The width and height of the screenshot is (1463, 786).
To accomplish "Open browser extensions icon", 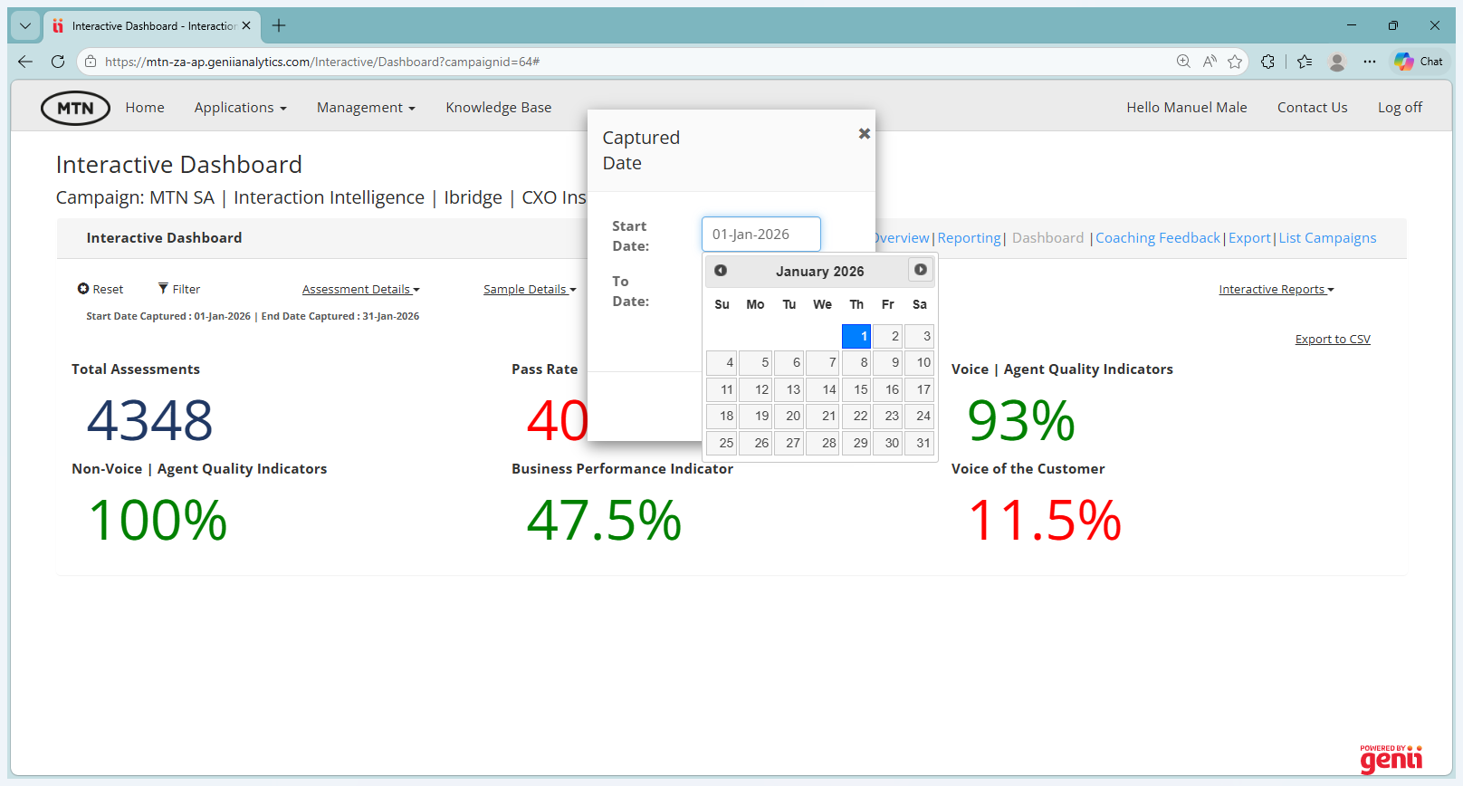I will tap(1267, 62).
